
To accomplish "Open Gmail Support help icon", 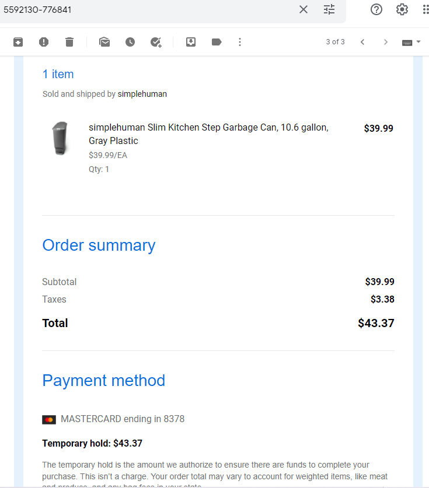I will coord(376,9).
